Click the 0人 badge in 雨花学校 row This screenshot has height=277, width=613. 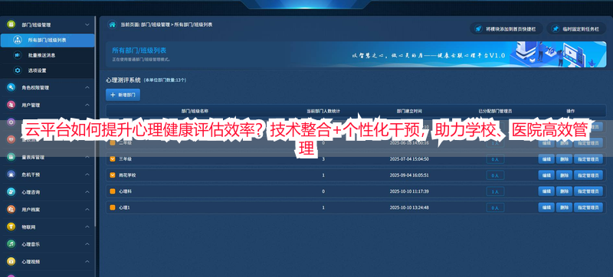click(x=495, y=175)
